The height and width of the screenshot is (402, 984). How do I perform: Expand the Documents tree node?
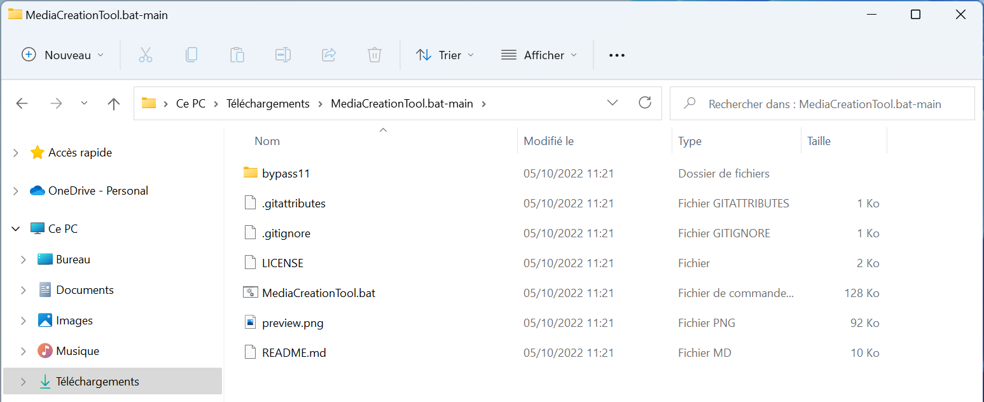(x=24, y=290)
